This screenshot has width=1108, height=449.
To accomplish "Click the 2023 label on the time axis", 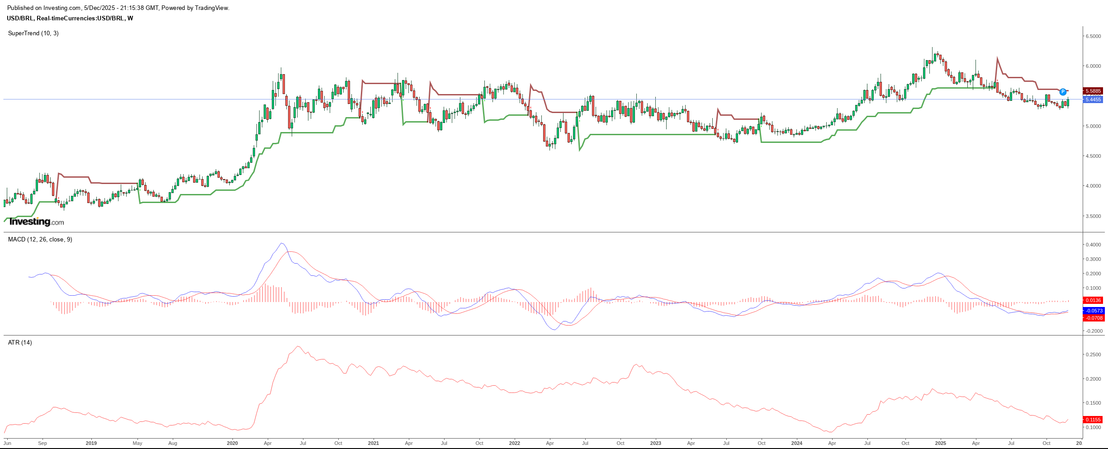I will coord(655,443).
